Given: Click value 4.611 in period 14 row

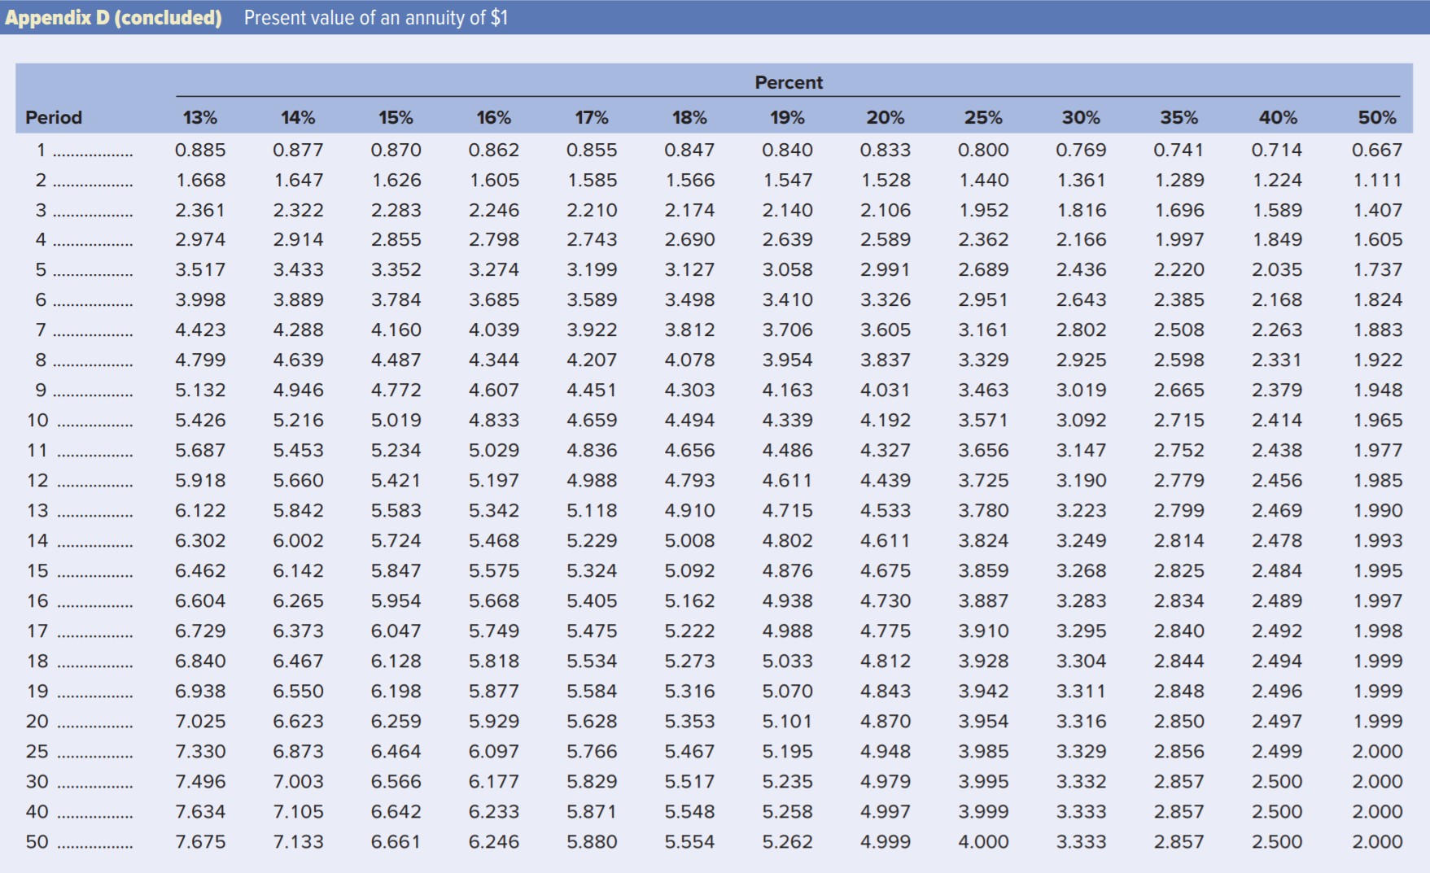Looking at the screenshot, I should (x=886, y=541).
